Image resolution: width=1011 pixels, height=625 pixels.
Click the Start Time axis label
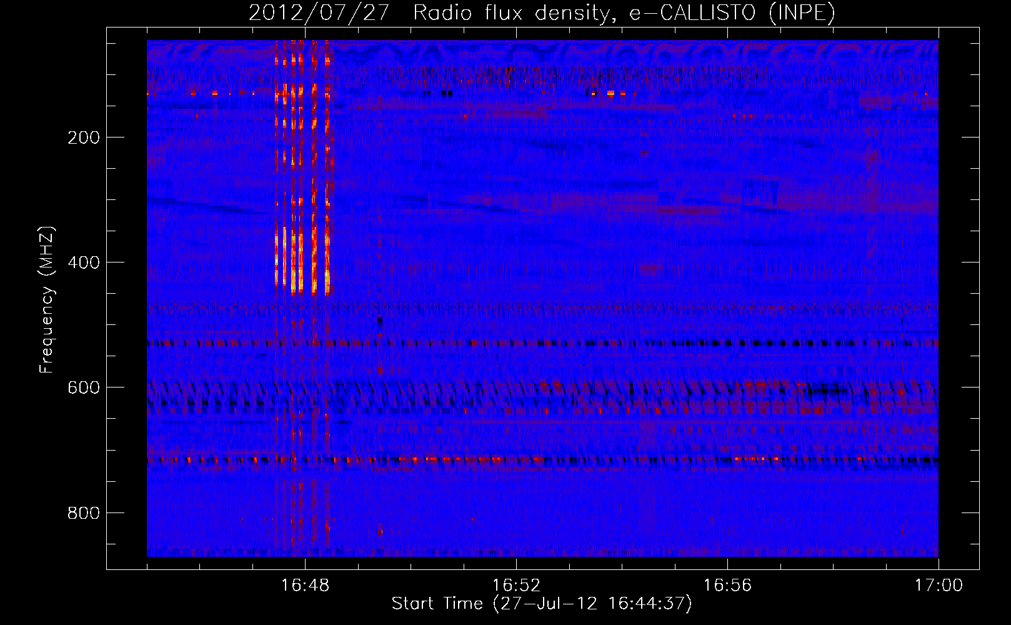542,604
